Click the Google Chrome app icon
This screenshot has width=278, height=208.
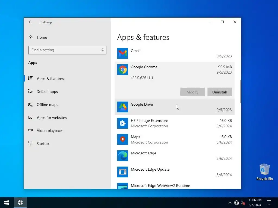pyautogui.click(x=123, y=70)
